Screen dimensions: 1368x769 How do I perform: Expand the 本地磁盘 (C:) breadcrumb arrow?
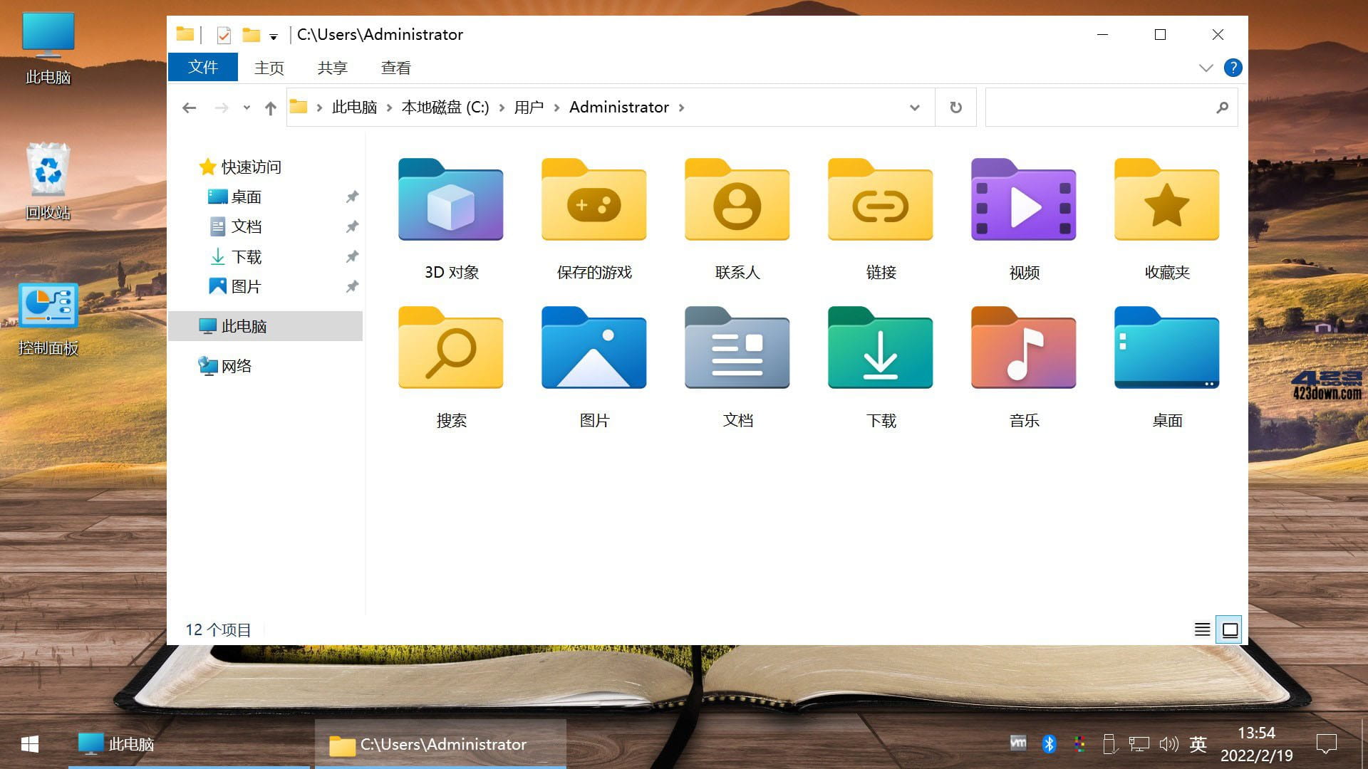(502, 107)
